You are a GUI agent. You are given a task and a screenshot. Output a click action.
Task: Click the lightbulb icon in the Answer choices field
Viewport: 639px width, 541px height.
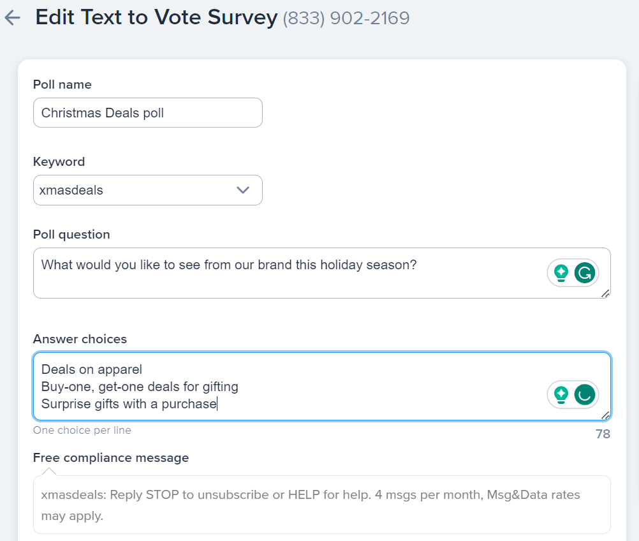(560, 394)
